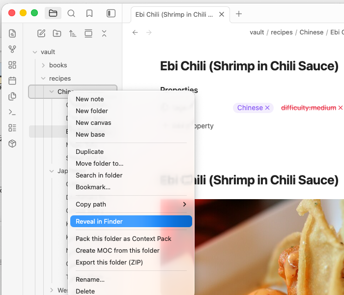This screenshot has height=295, width=344.
Task: Click auto-reveal current file icon
Action: point(88,33)
